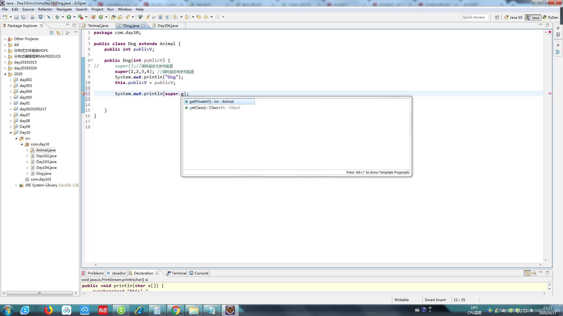This screenshot has width=563, height=316.
Task: Open the Console view tab
Action: pos(199,273)
